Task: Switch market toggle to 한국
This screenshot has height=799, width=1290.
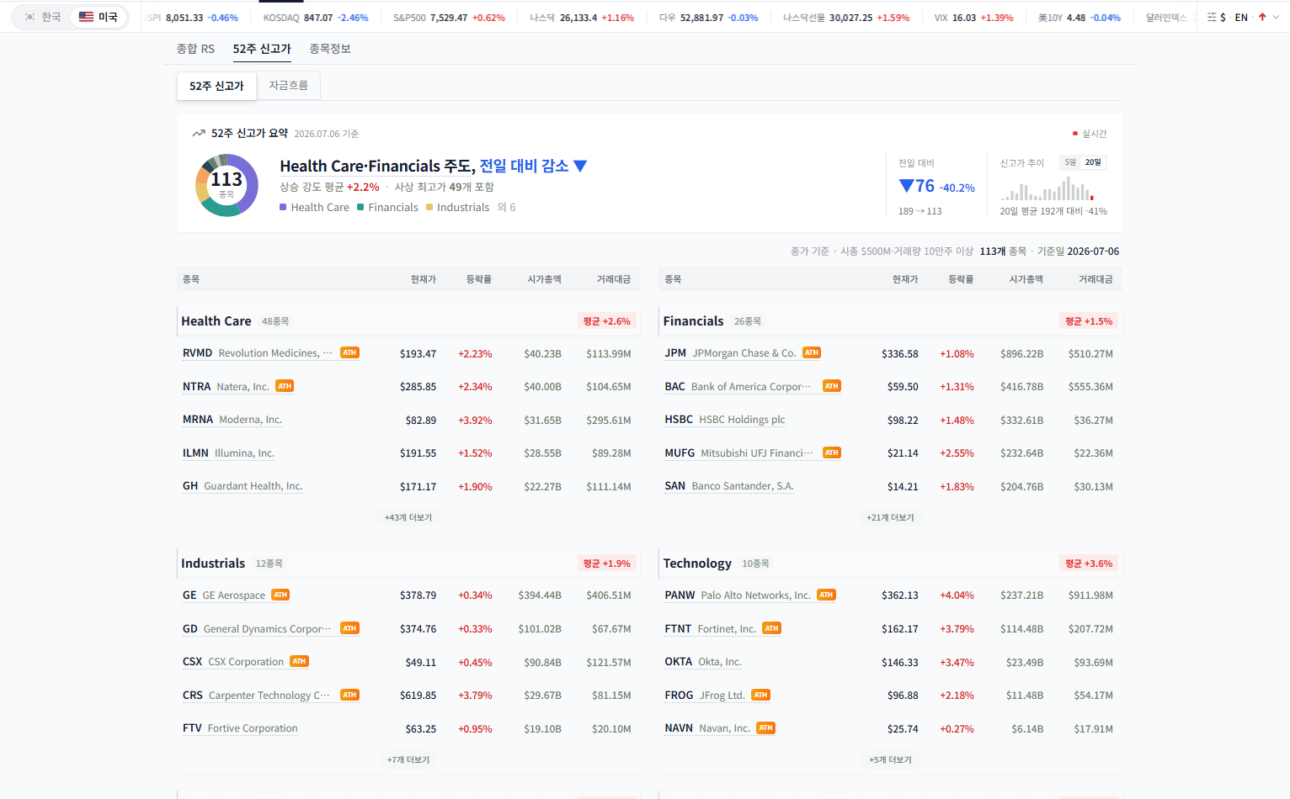Action: click(x=42, y=17)
